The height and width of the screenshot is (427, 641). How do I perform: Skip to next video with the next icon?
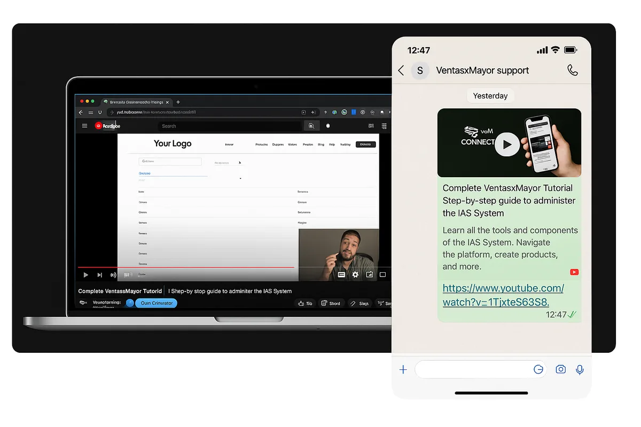99,275
